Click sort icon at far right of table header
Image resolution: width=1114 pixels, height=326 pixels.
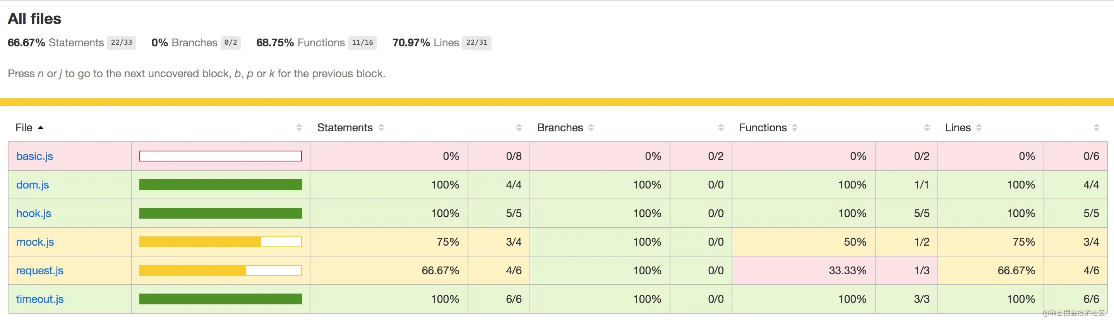pos(1096,128)
